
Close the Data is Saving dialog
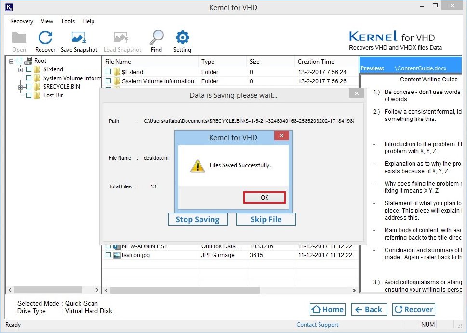pos(356,93)
